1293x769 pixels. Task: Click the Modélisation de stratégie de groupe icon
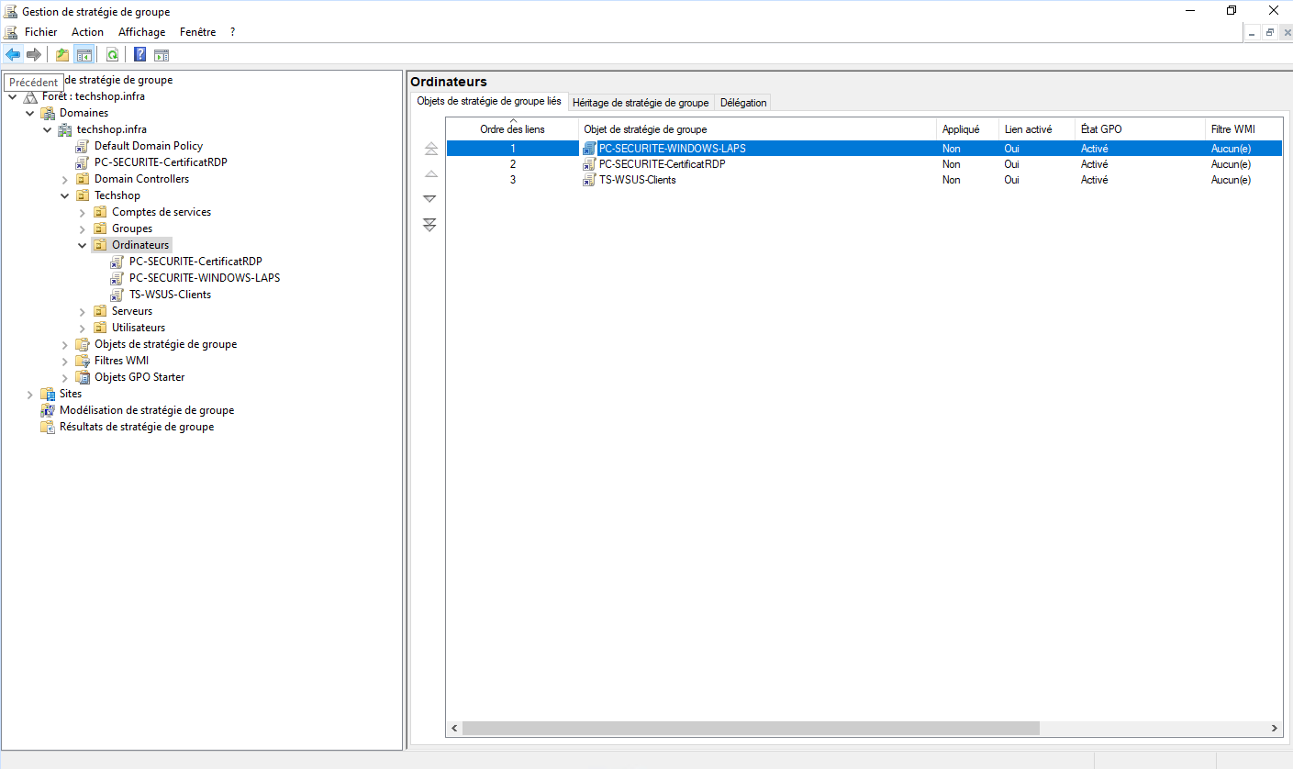click(48, 410)
